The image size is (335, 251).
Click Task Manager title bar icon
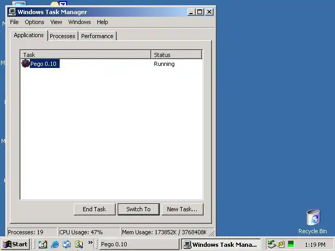13,12
